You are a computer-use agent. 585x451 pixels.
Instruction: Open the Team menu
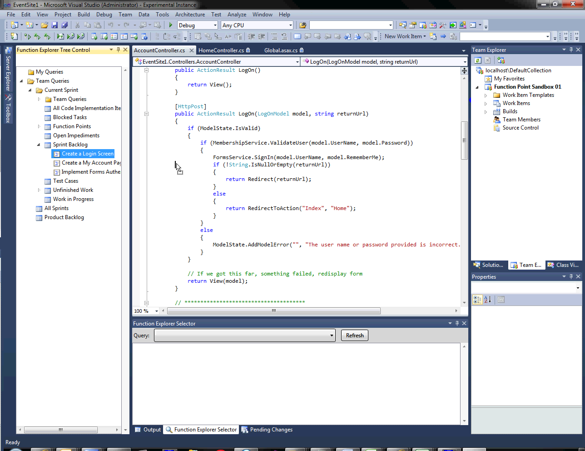pyautogui.click(x=125, y=15)
